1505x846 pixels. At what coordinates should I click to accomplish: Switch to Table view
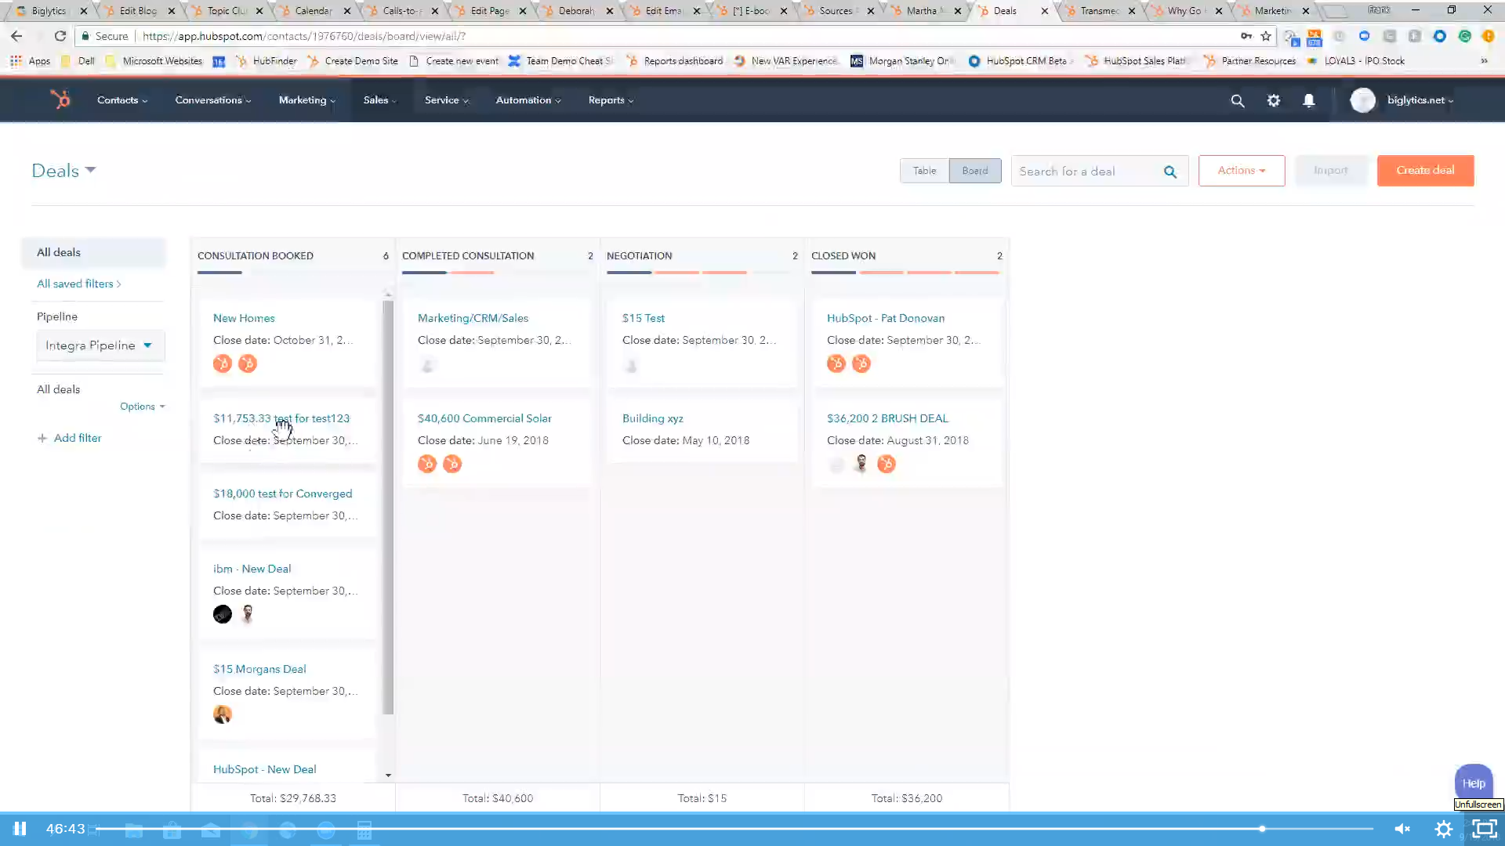[924, 171]
